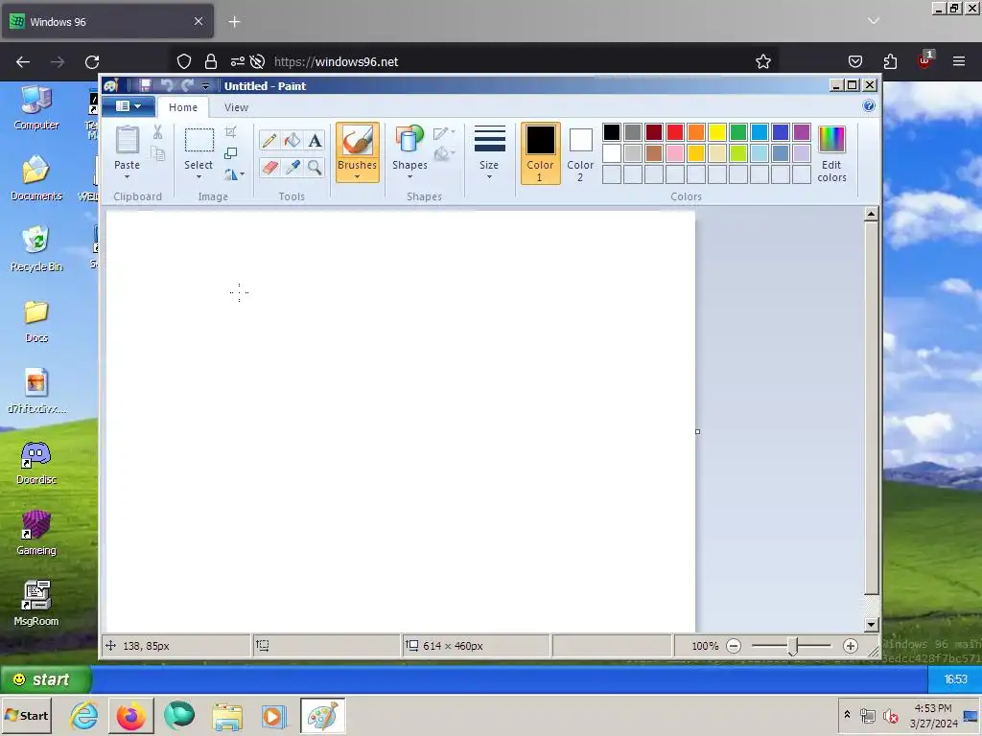Click the Save icon in title bar
The image size is (982, 736).
145,85
